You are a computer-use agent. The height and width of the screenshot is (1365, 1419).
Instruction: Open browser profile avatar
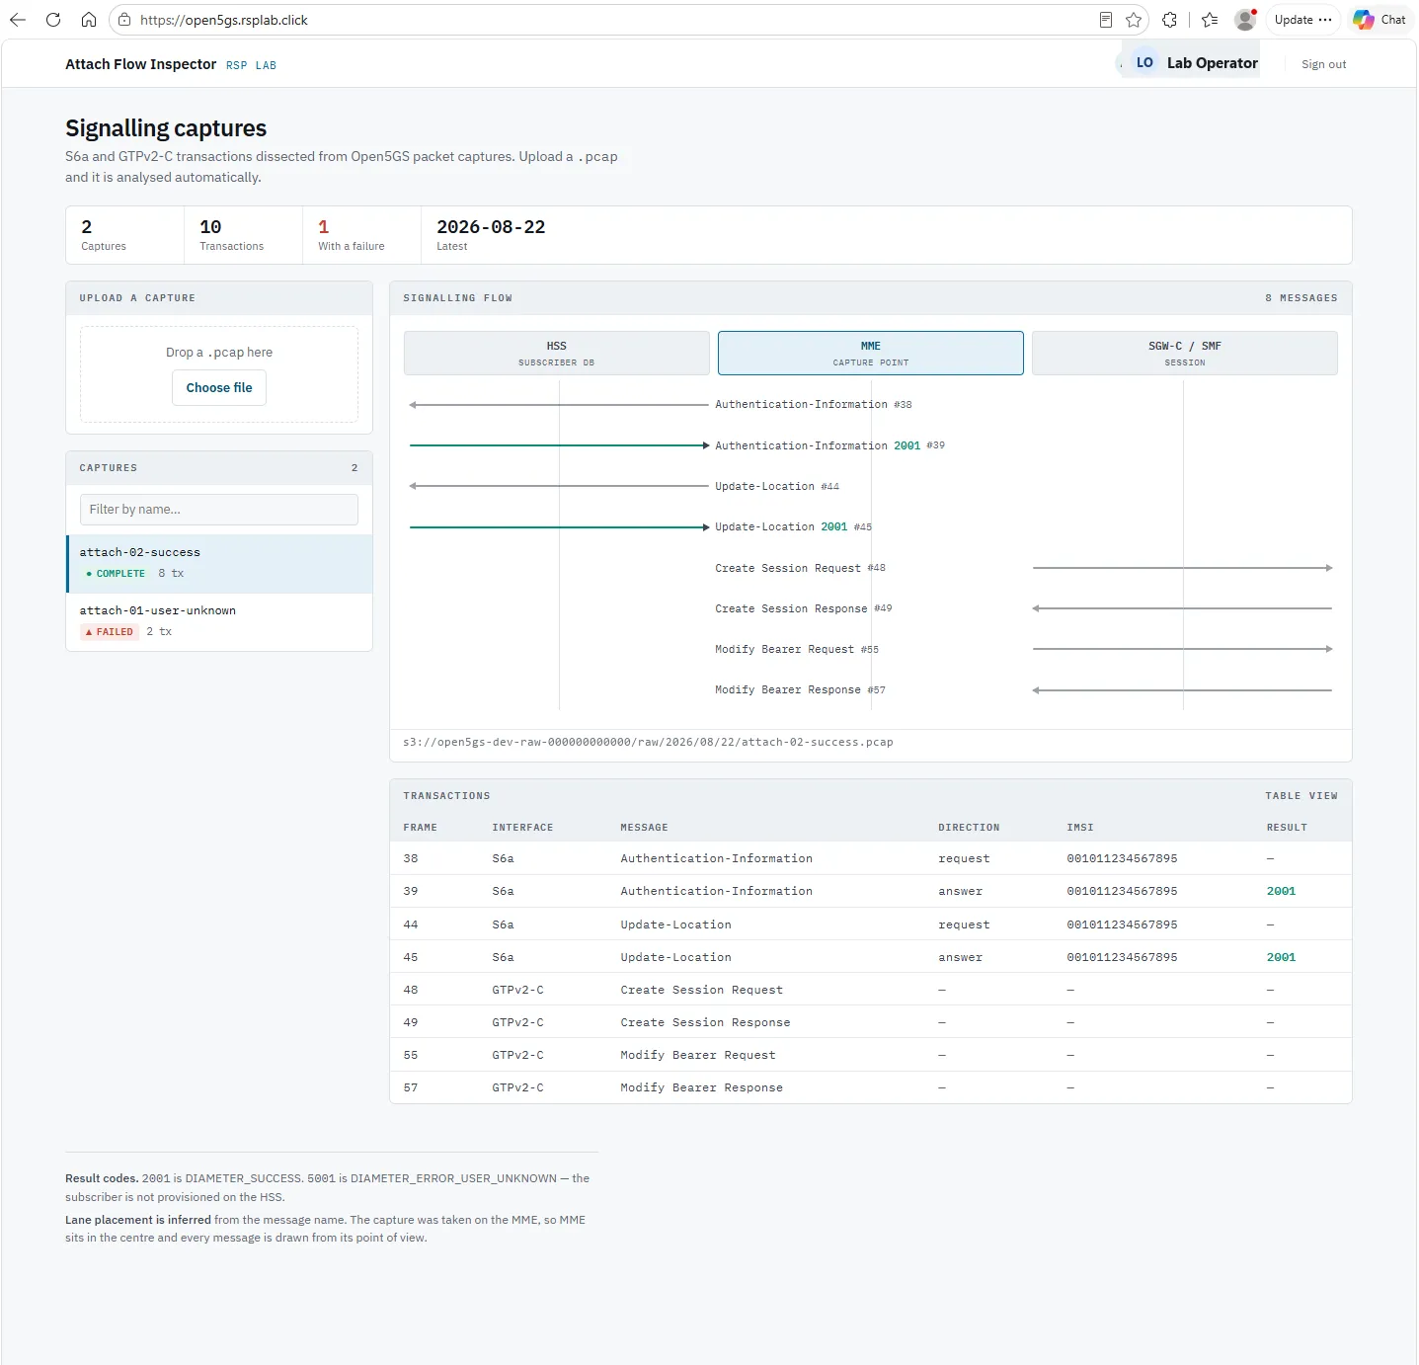pos(1245,20)
